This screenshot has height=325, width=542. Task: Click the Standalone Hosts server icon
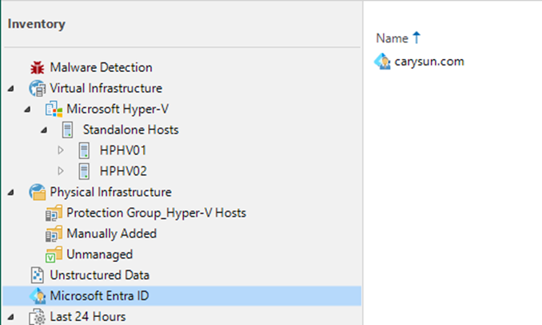pyautogui.click(x=67, y=130)
